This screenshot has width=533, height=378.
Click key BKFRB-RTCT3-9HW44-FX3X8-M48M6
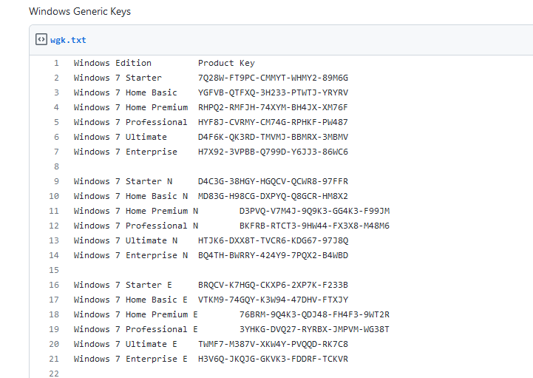314,226
